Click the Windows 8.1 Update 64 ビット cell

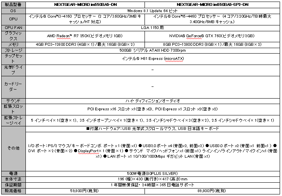tap(153, 11)
